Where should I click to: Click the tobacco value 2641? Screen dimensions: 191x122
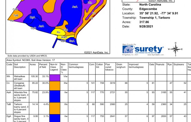coord(112,116)
